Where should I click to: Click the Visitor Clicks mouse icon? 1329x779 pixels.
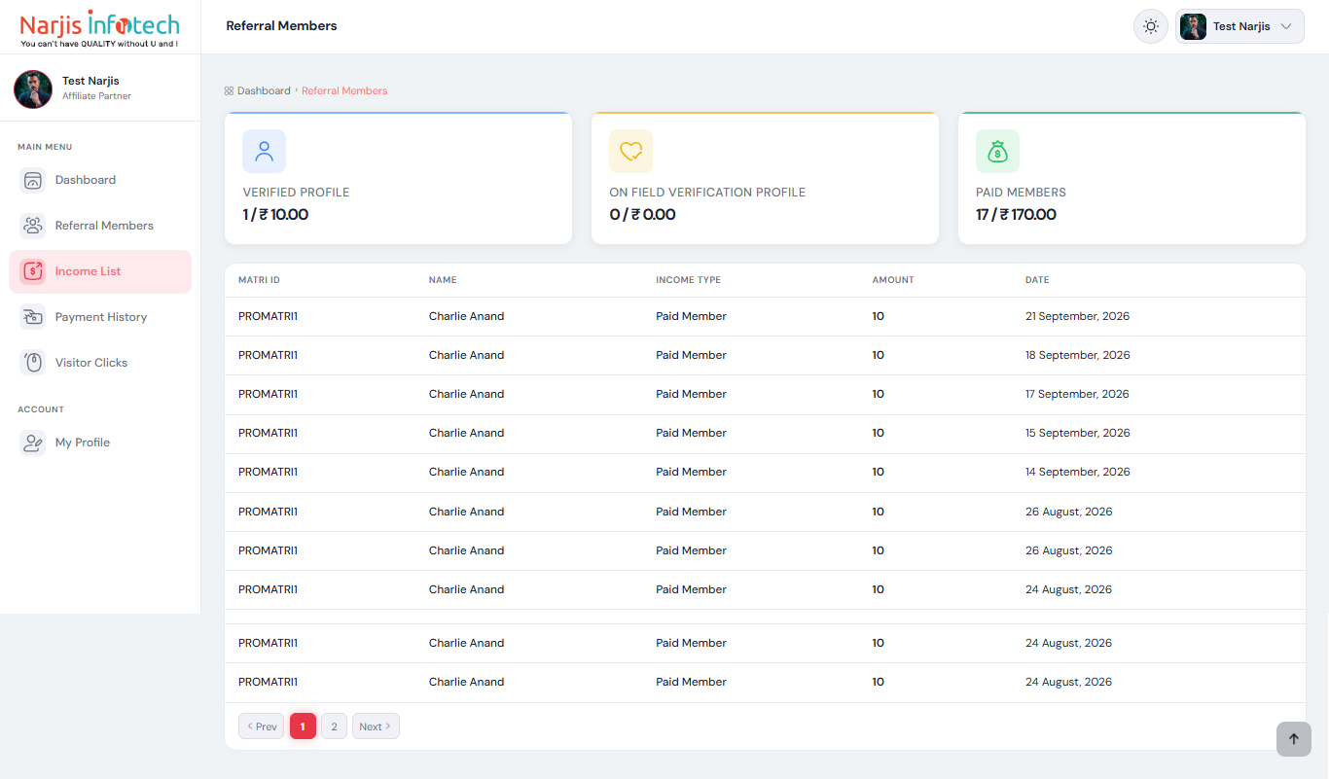point(33,363)
